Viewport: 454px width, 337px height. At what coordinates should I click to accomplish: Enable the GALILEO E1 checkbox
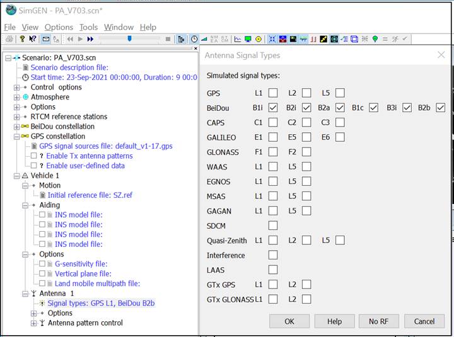pyautogui.click(x=273, y=137)
